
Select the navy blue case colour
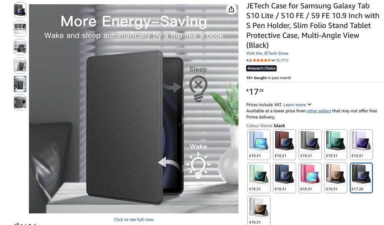[284, 178]
